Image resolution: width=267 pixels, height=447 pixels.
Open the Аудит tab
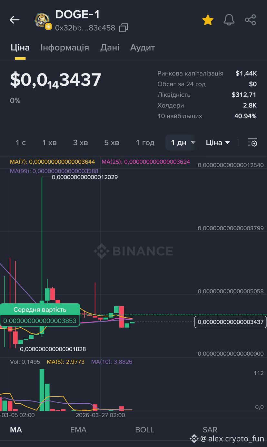143,48
